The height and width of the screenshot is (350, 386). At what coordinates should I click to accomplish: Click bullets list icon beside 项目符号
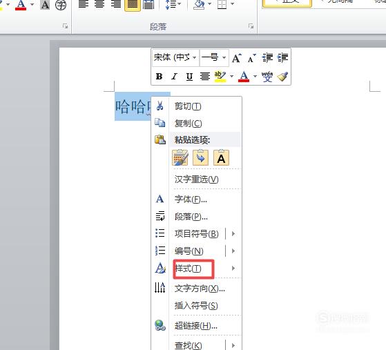coord(160,233)
